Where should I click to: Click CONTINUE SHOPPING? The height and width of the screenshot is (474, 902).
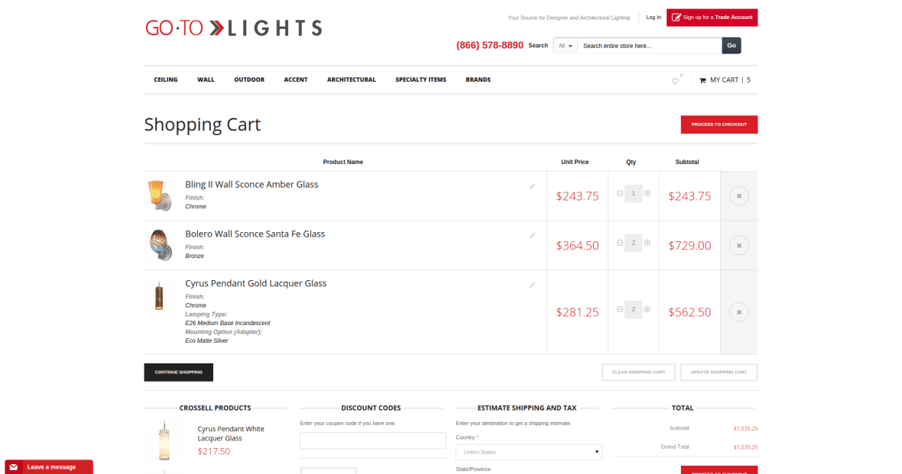tap(178, 372)
